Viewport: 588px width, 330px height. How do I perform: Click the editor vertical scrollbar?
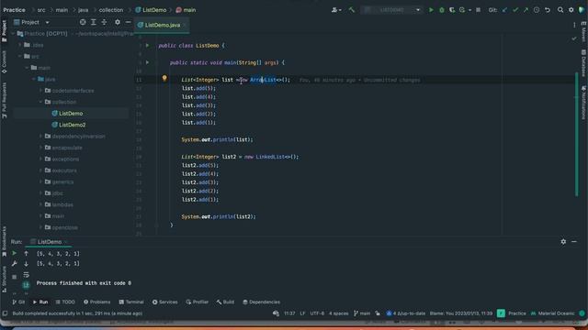pyautogui.click(x=576, y=134)
